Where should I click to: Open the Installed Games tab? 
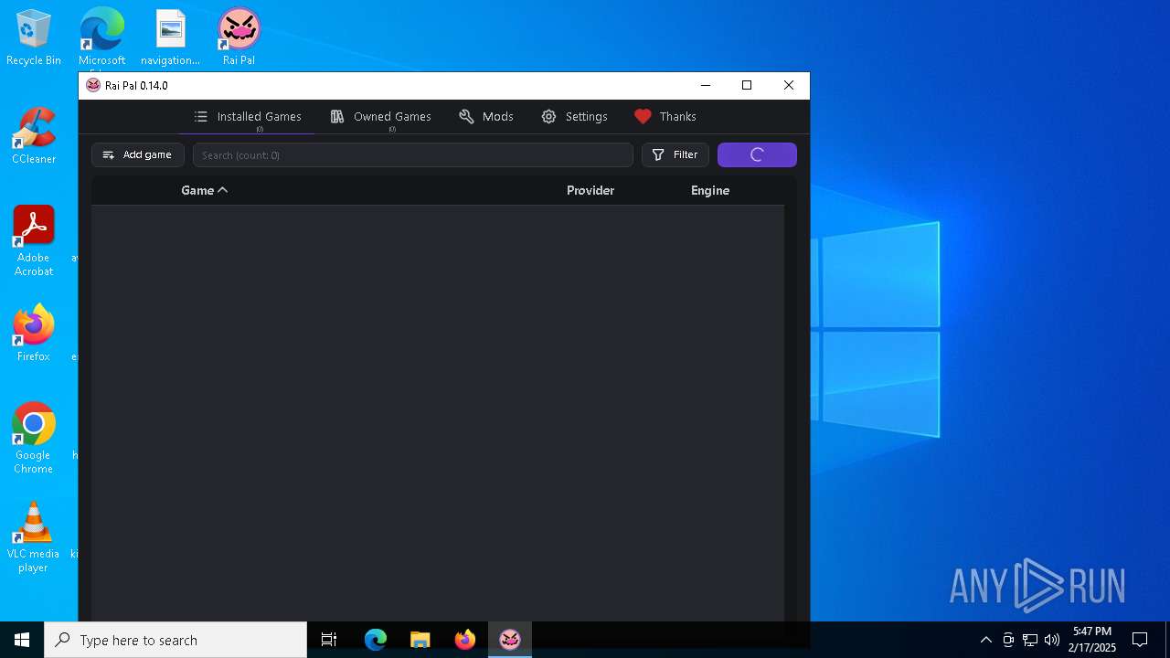[247, 117]
